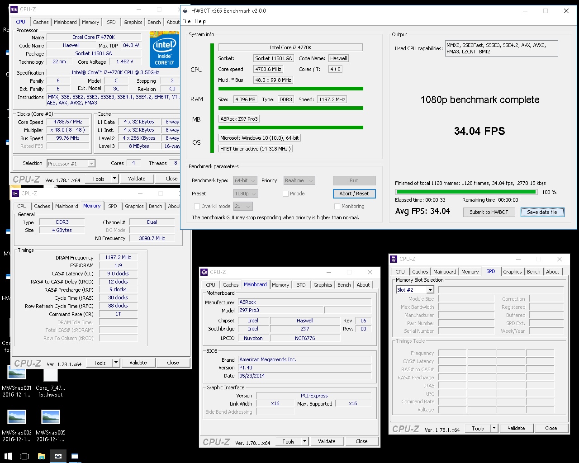Click NB Frequency 3890.7 MHz value

[152, 238]
